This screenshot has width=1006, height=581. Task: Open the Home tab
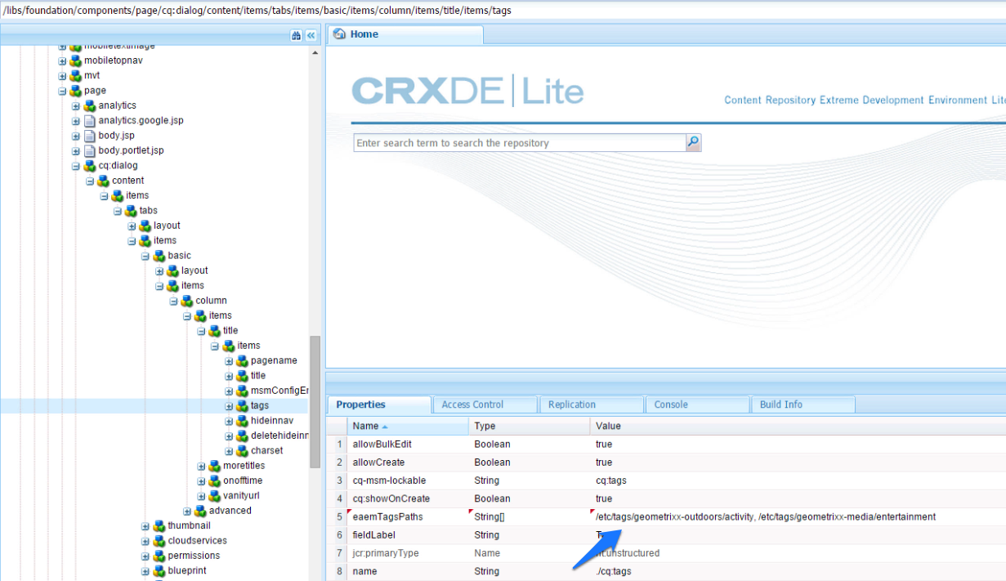coord(405,34)
